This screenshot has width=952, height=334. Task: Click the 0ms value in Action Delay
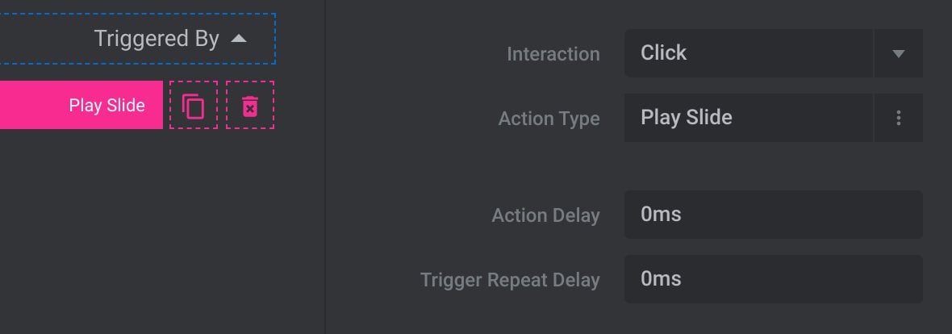[x=661, y=215]
